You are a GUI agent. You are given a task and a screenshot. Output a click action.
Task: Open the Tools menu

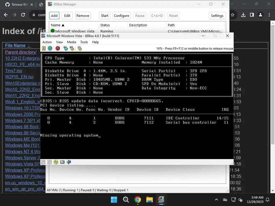pos(84,42)
